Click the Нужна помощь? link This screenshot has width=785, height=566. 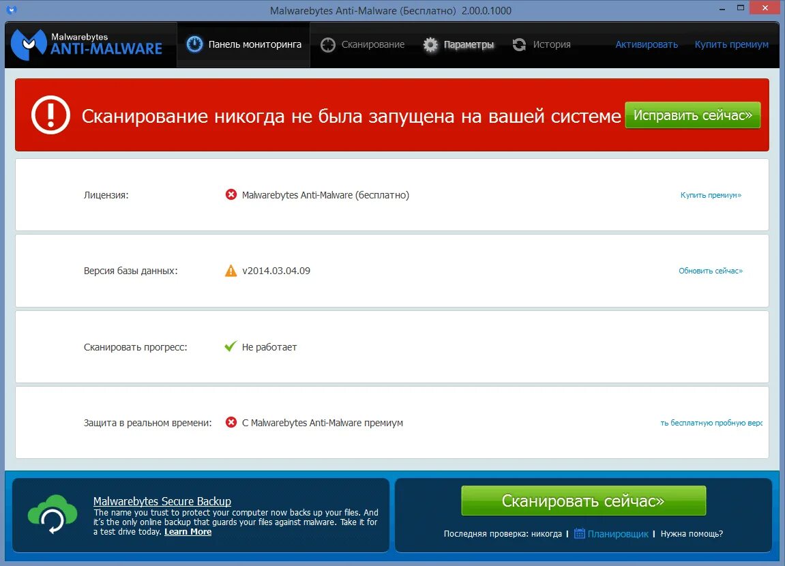tap(692, 534)
